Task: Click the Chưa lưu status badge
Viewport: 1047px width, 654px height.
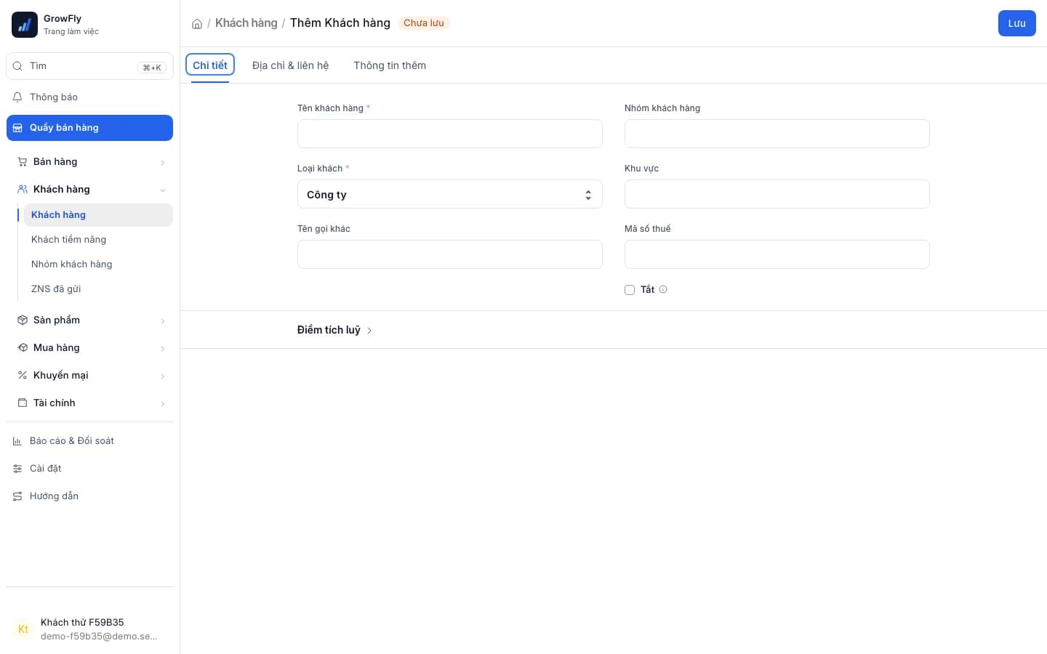Action: point(424,23)
